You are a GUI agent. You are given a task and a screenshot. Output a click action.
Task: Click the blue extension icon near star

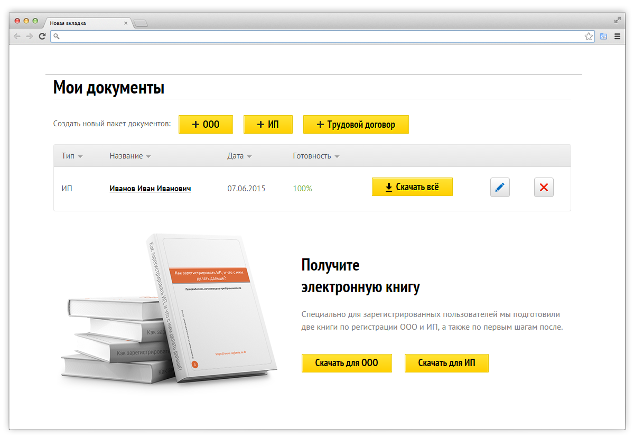pos(603,36)
